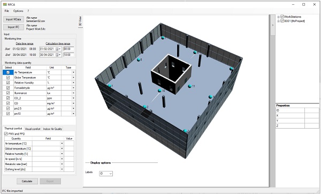Image resolution: width=321 pixels, height=194 pixels.
Task: Collapse side panel with the arrow chevron
Action: [x=273, y=25]
